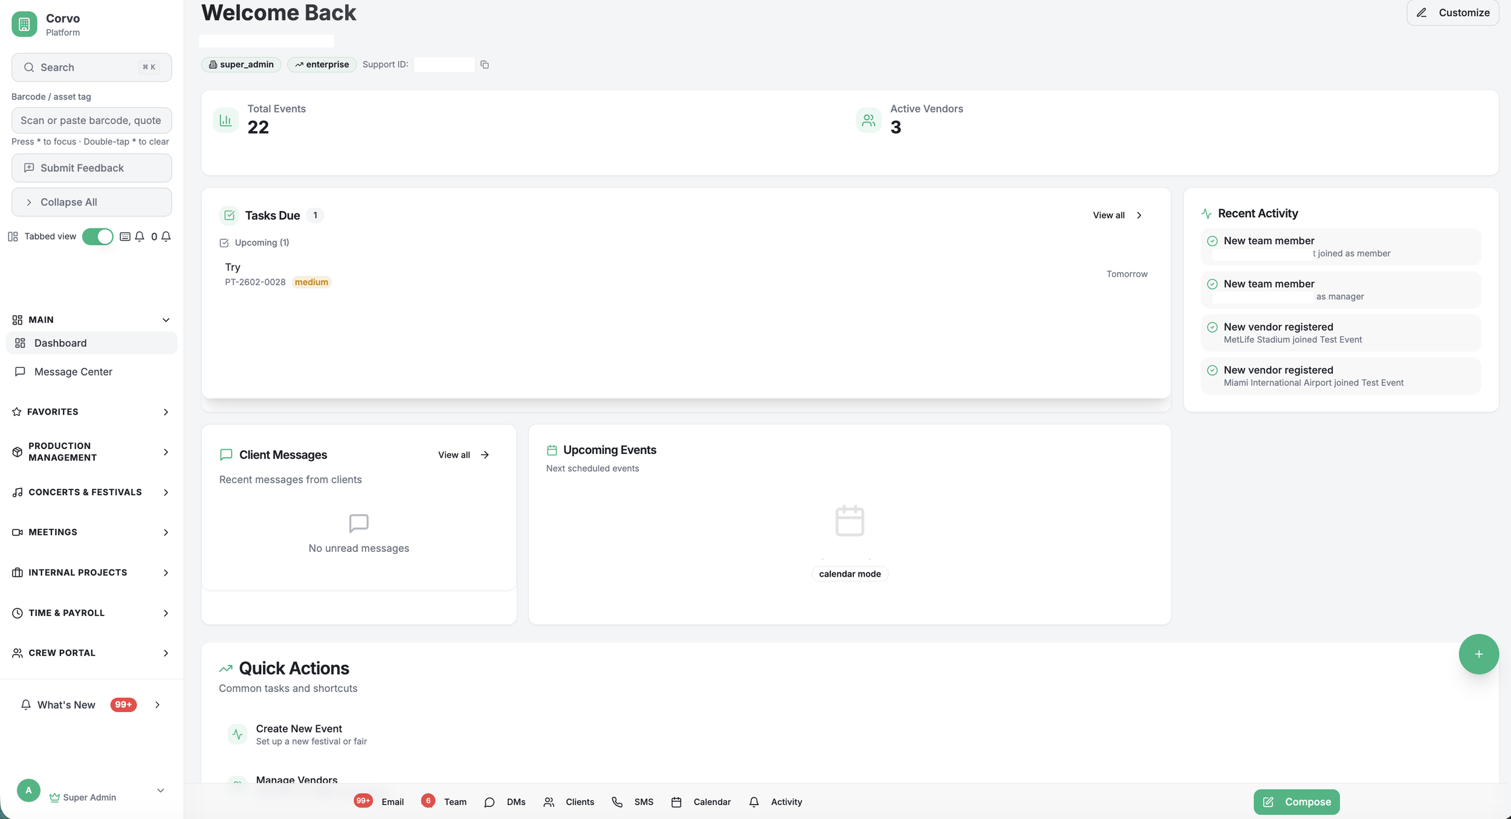Toggle the Tabbed view switch
The image size is (1511, 819).
click(97, 236)
